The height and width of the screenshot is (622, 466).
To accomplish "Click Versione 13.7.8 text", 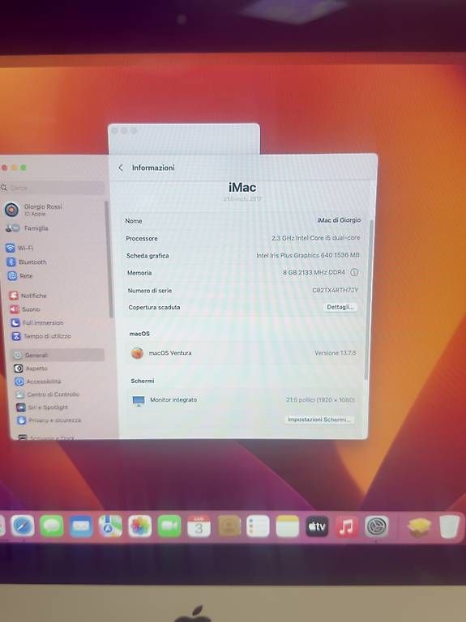I will click(335, 353).
